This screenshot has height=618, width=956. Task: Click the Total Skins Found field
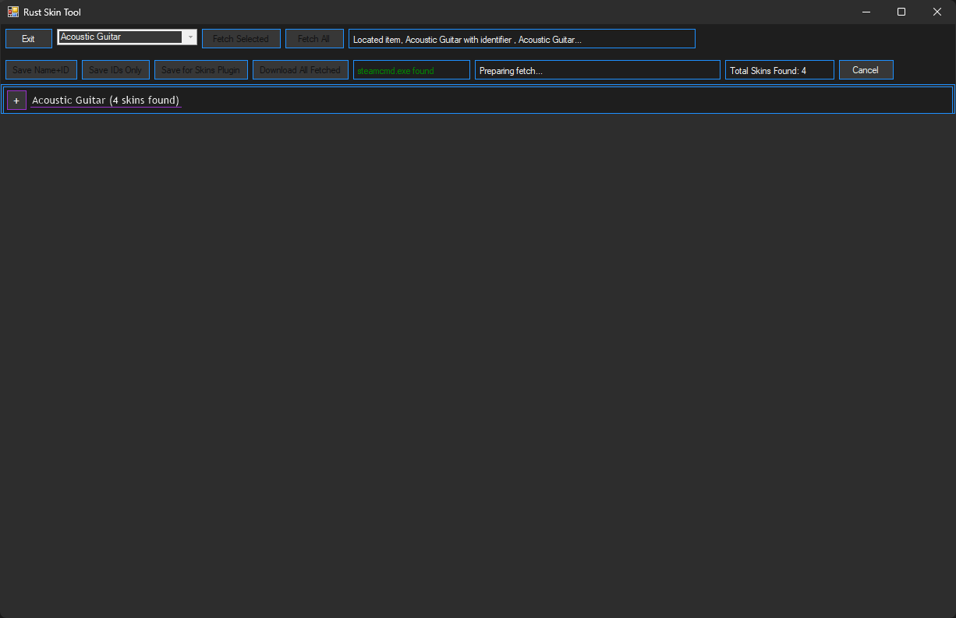pos(779,70)
